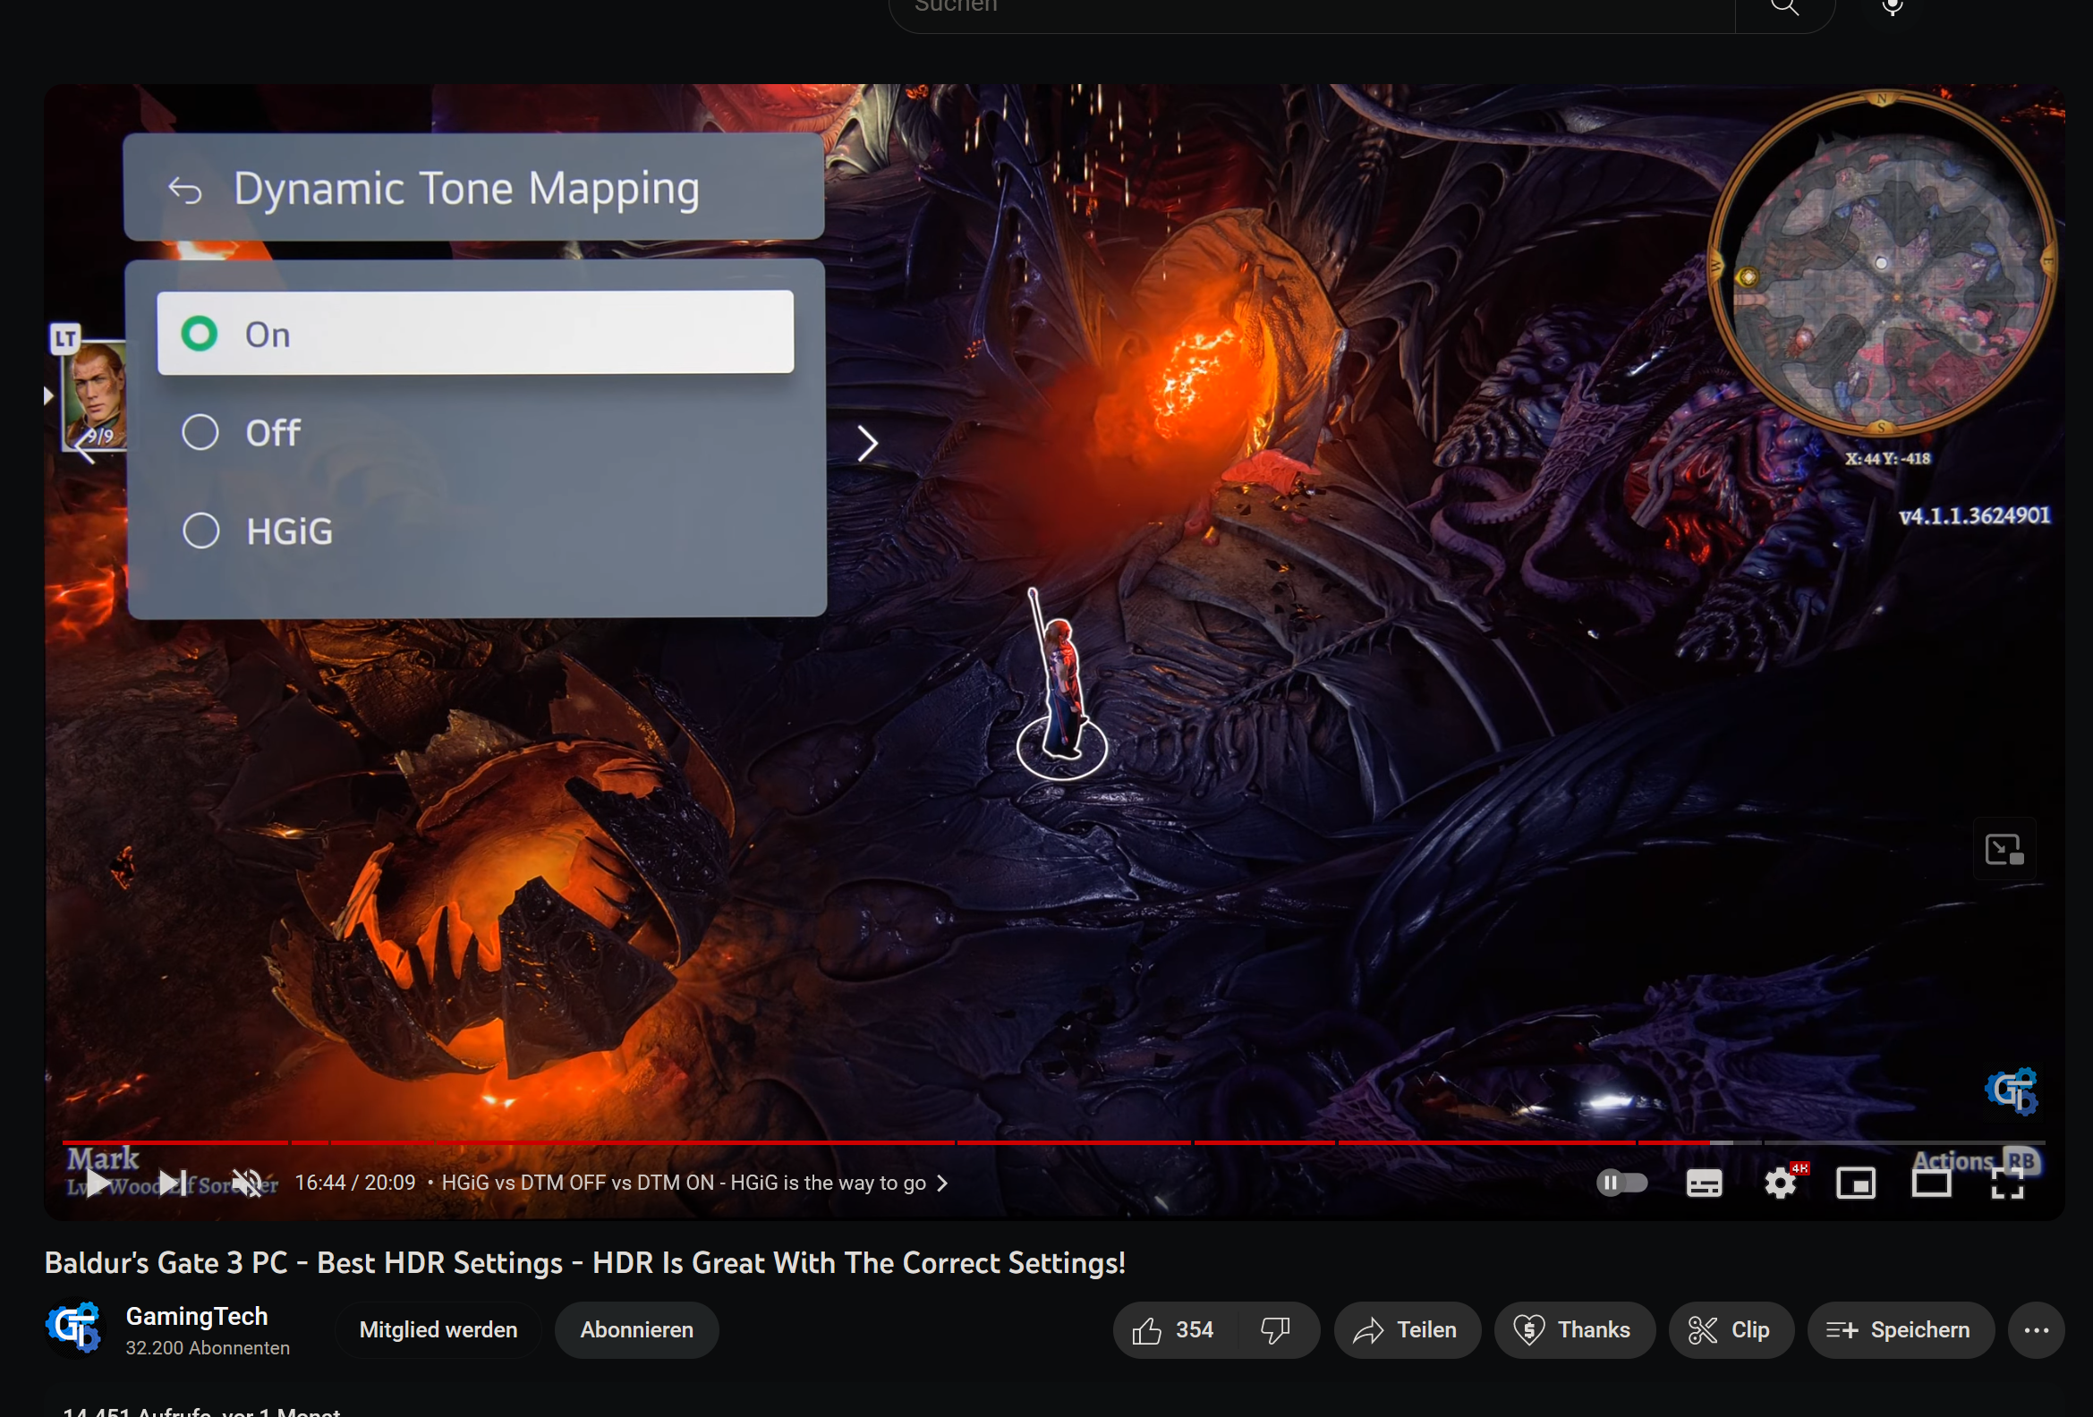Open the player quality settings gear
The image size is (2093, 1417).
(x=1781, y=1183)
